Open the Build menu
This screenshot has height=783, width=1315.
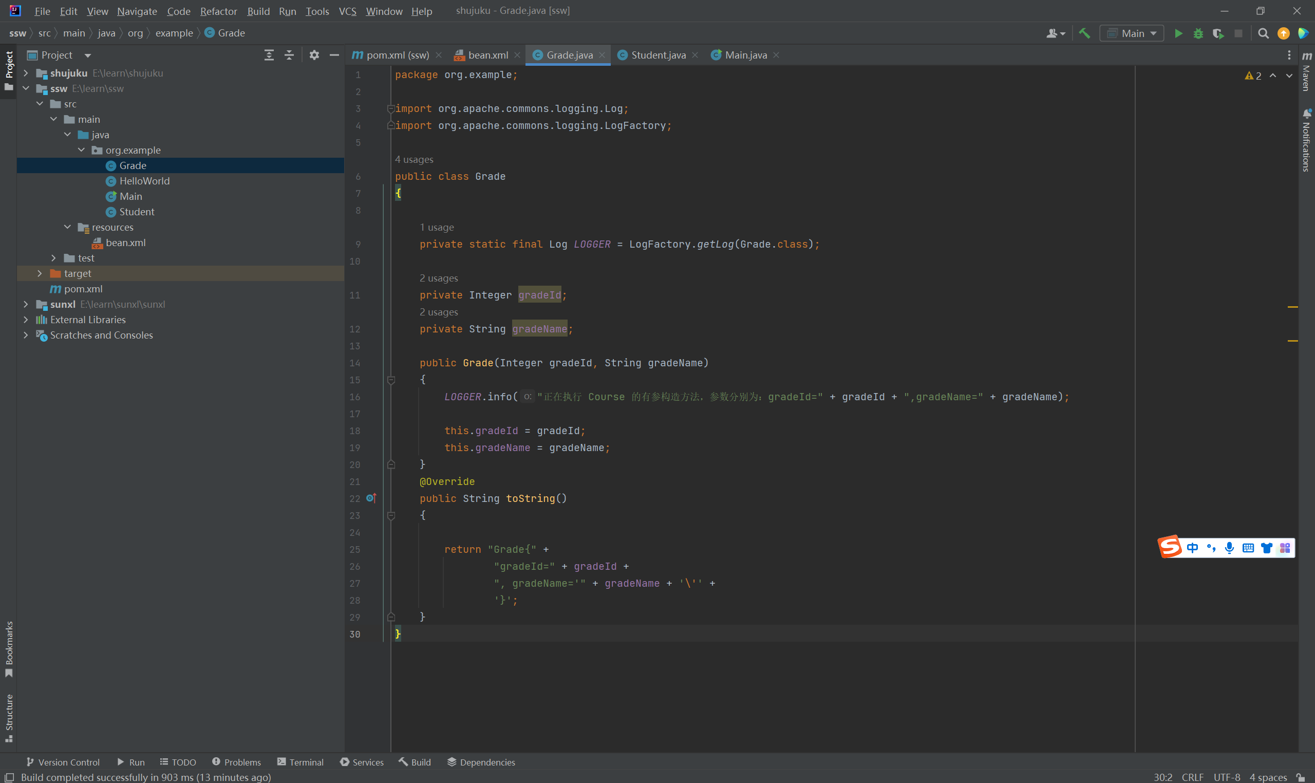coord(258,11)
